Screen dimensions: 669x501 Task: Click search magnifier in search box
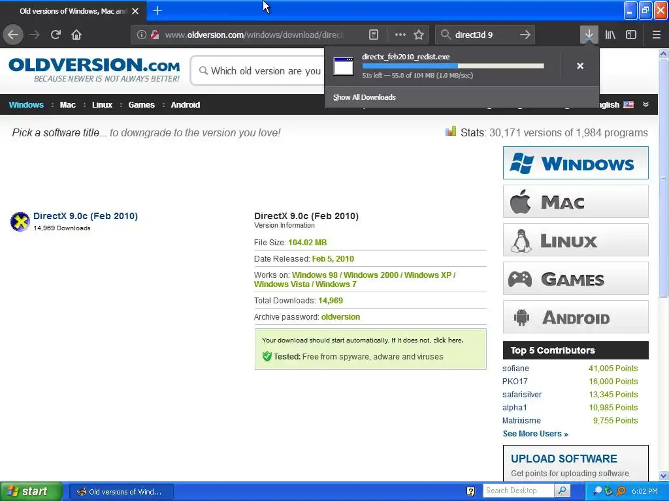446,35
